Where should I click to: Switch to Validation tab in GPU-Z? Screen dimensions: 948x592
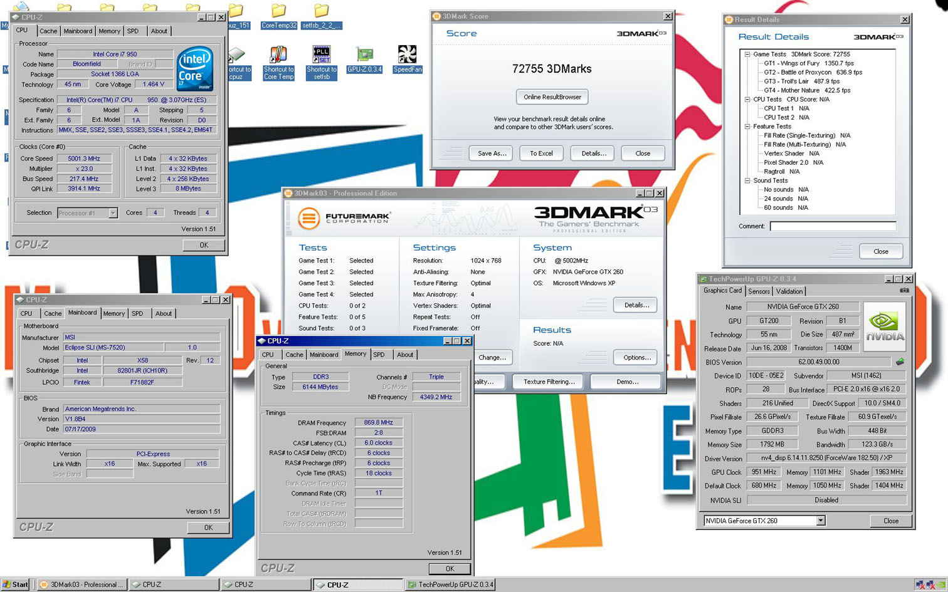click(789, 291)
